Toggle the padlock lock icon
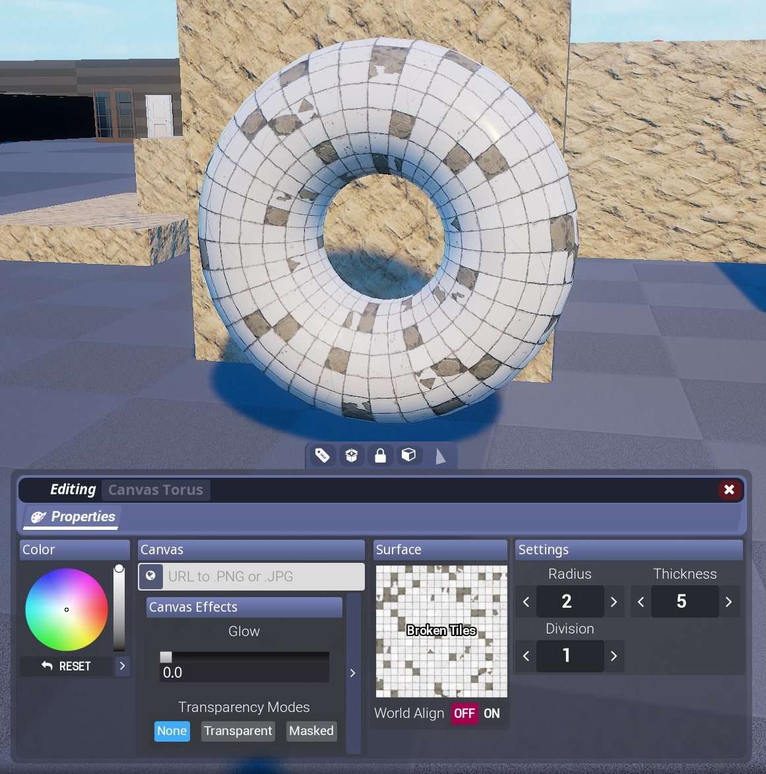 (380, 455)
